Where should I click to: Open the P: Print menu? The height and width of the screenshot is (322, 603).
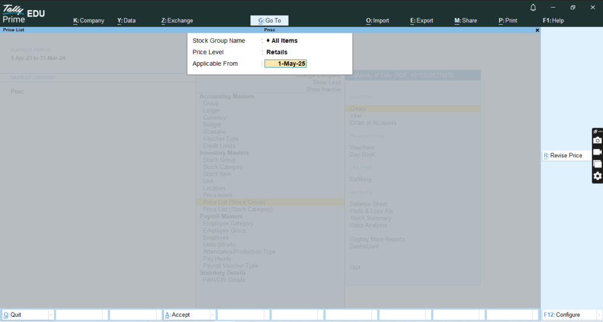tap(508, 21)
